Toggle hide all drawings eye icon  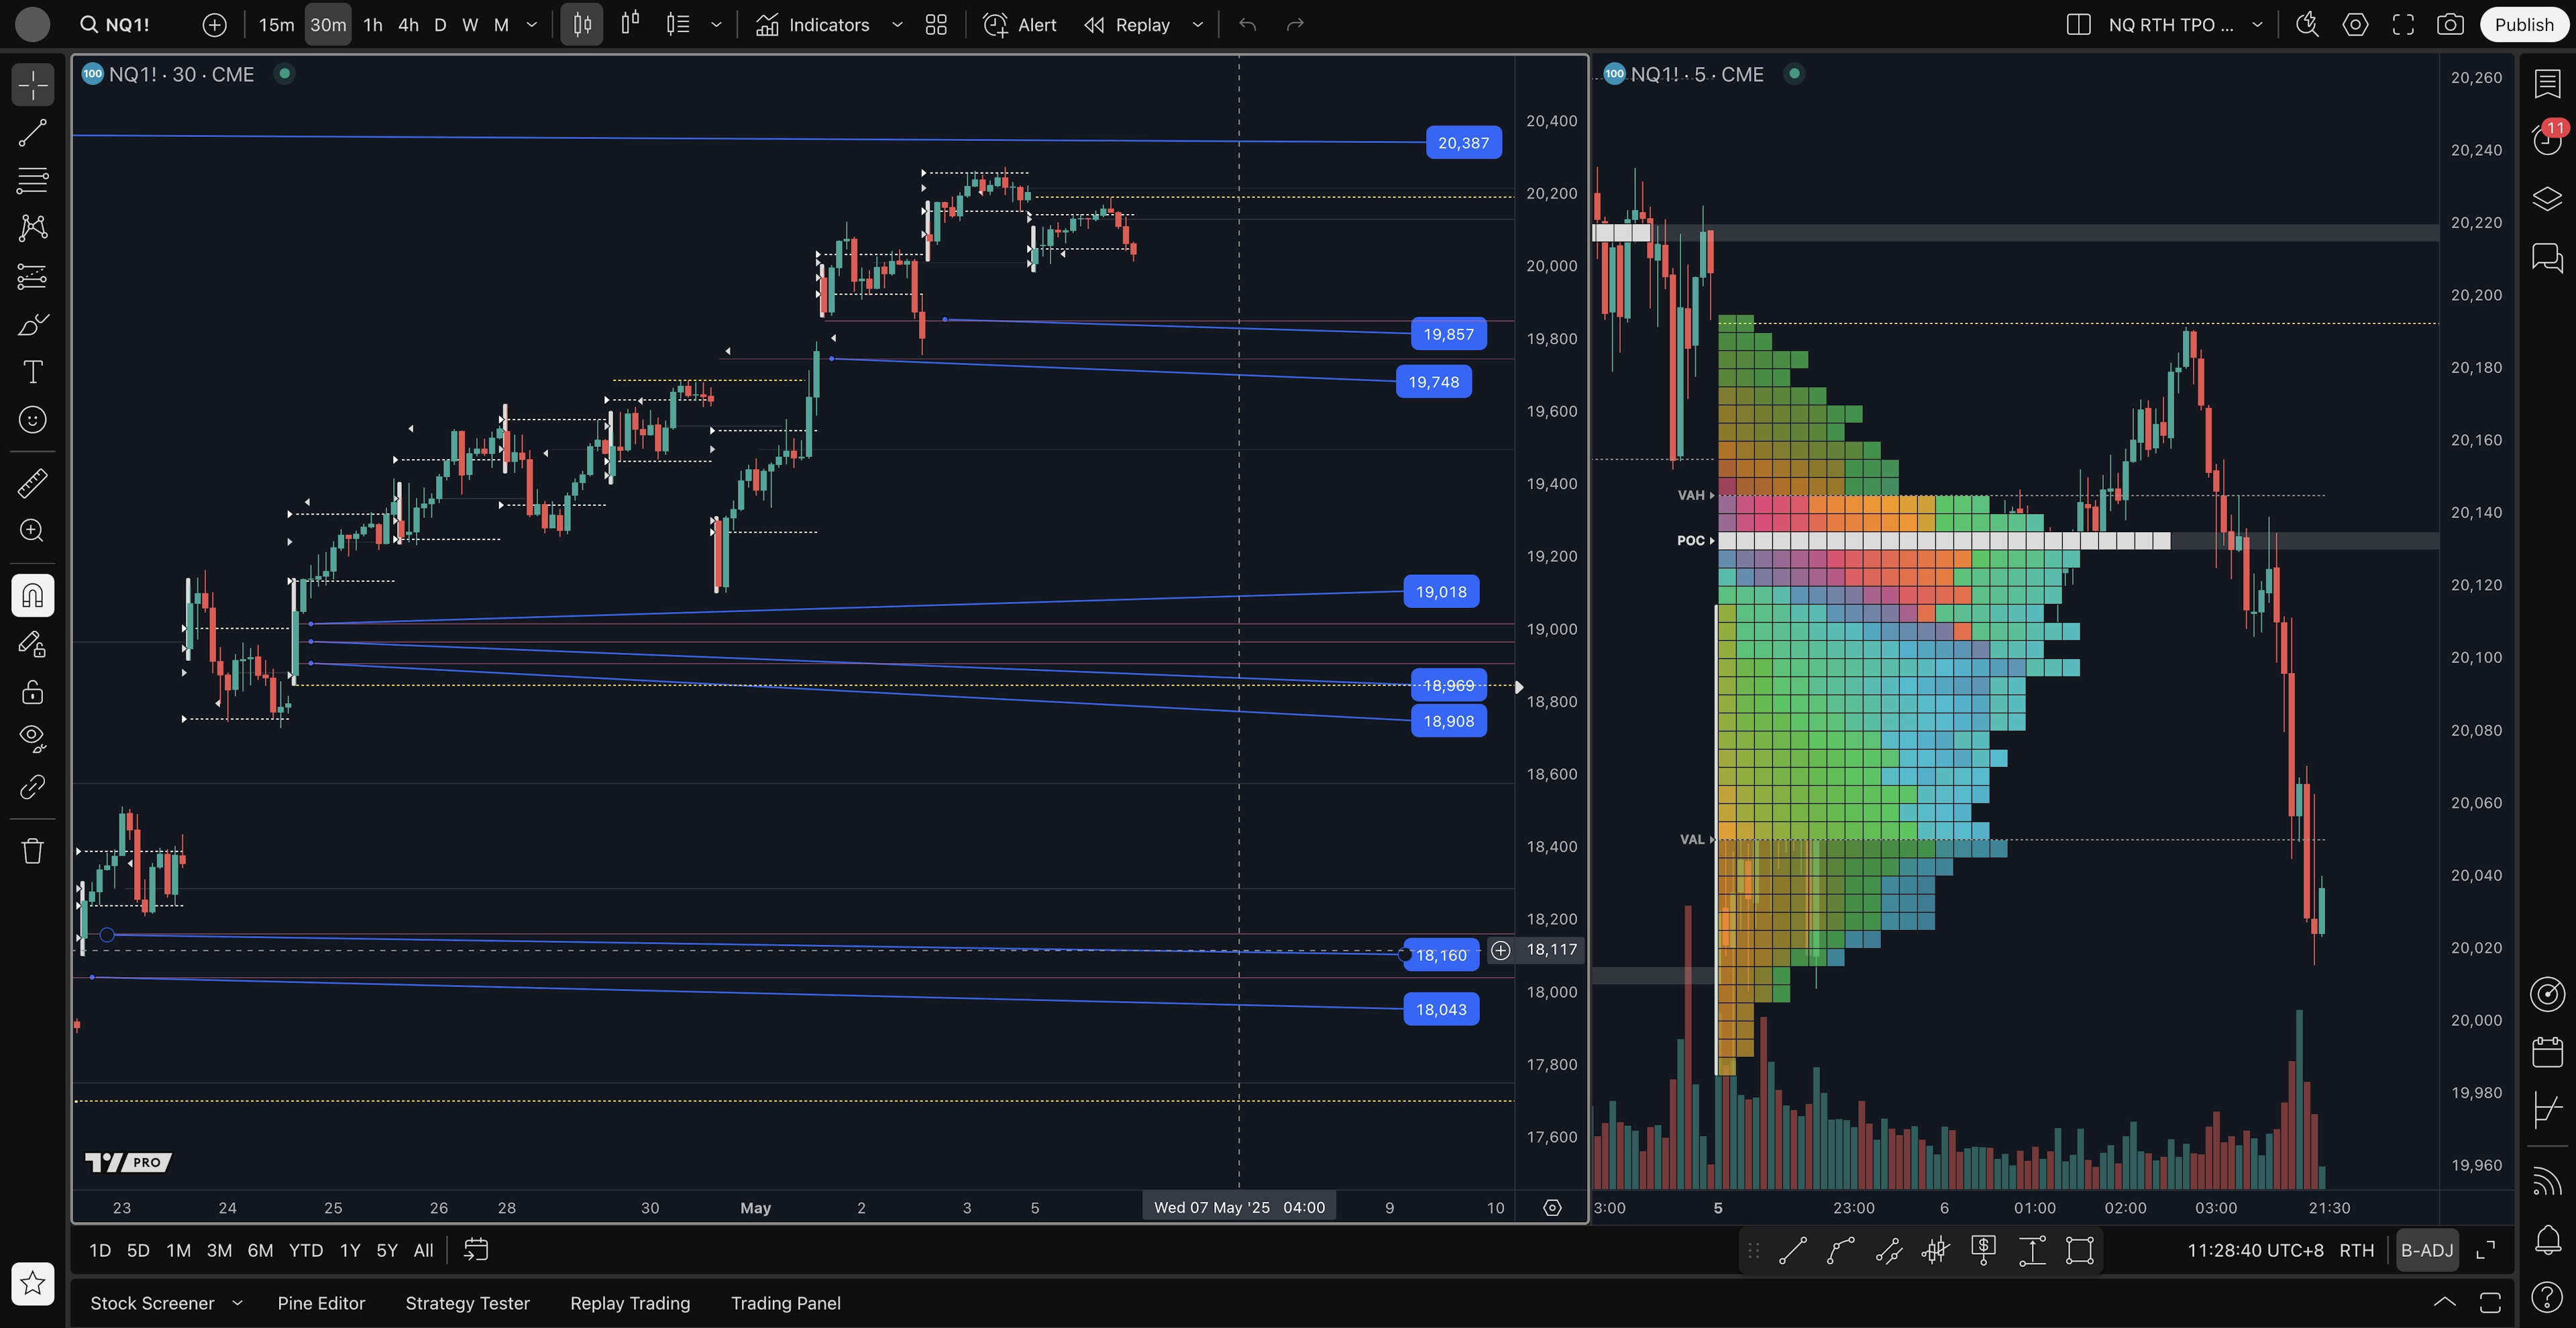click(32, 738)
